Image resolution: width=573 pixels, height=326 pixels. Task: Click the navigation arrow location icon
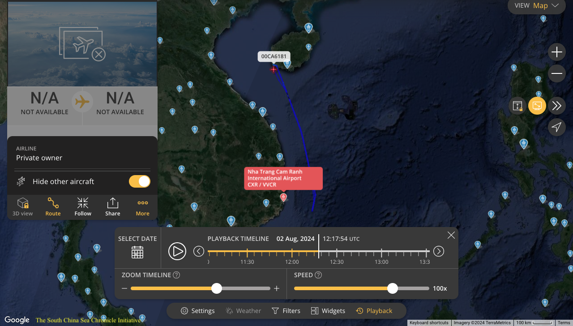click(x=556, y=127)
